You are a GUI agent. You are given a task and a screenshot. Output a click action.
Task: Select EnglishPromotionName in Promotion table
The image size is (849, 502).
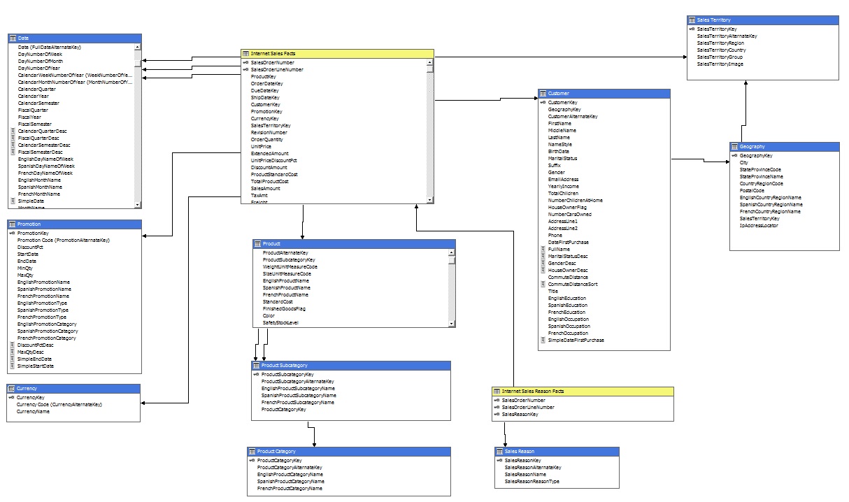coord(43,282)
